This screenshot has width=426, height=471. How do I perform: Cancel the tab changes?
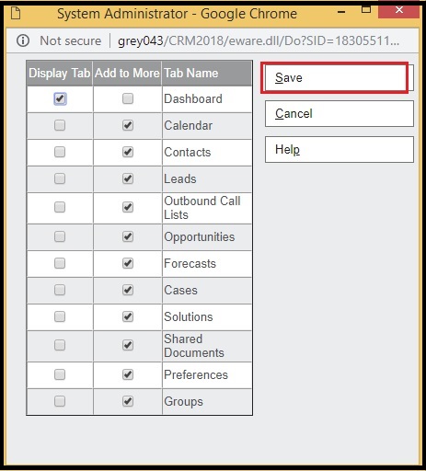(x=340, y=114)
